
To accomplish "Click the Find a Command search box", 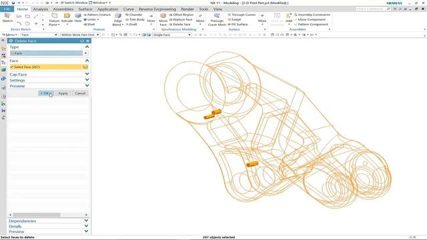I will click(x=373, y=9).
